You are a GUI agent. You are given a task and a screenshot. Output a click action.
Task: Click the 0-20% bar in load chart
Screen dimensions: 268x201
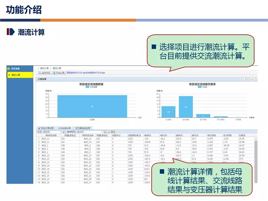coord(168,112)
